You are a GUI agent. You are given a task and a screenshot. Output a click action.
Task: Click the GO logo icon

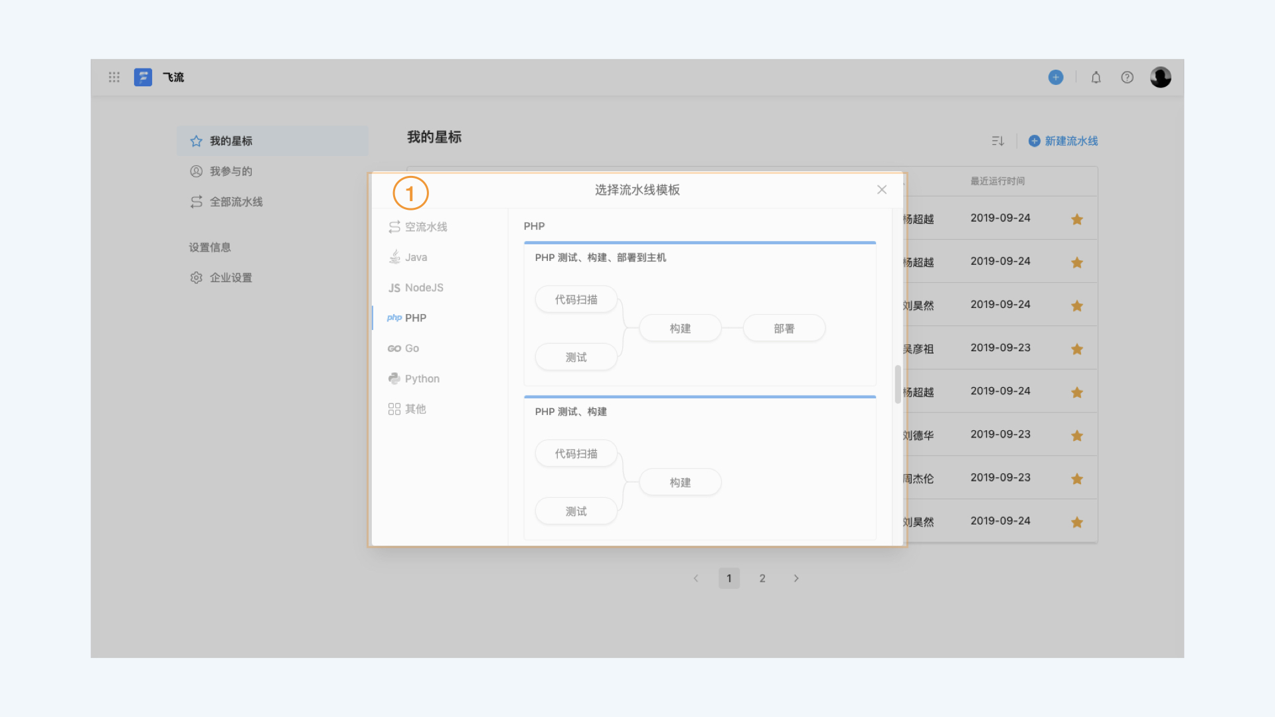(x=394, y=349)
